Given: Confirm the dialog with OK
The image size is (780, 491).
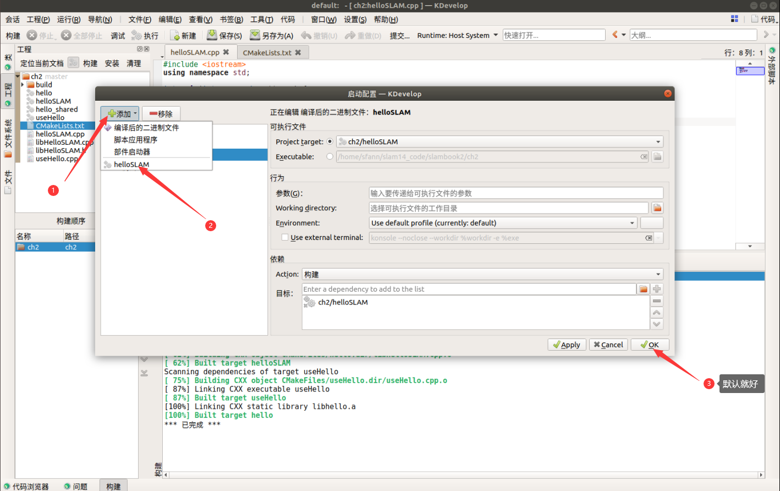Looking at the screenshot, I should [650, 345].
